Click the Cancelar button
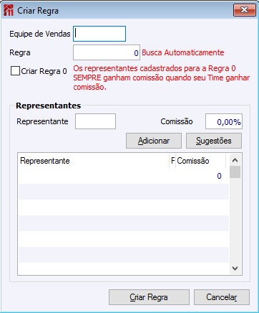 pos(222,297)
